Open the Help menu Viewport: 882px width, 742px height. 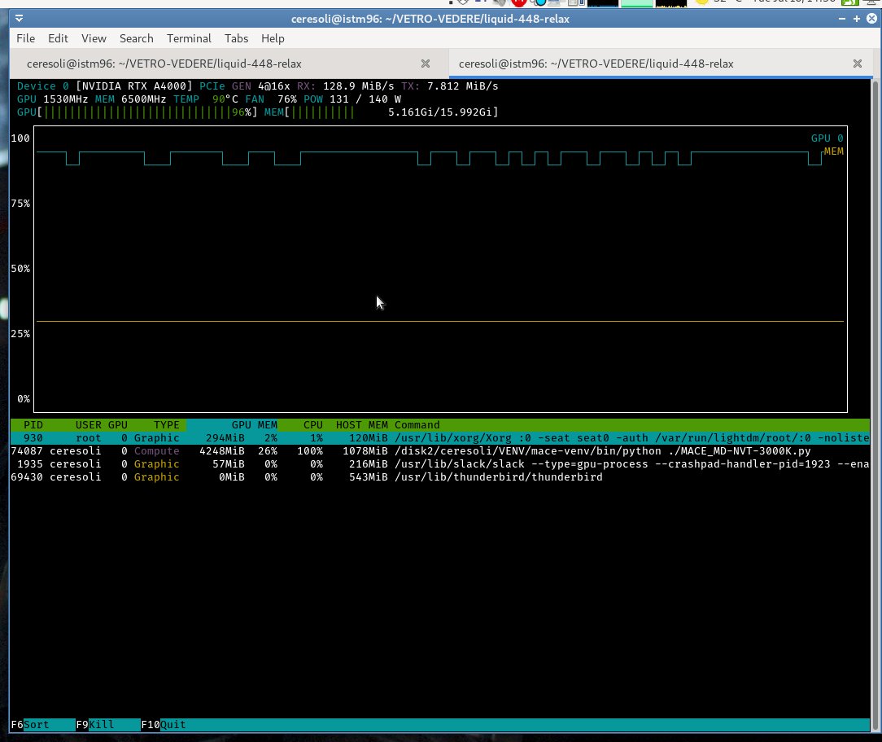(x=273, y=38)
